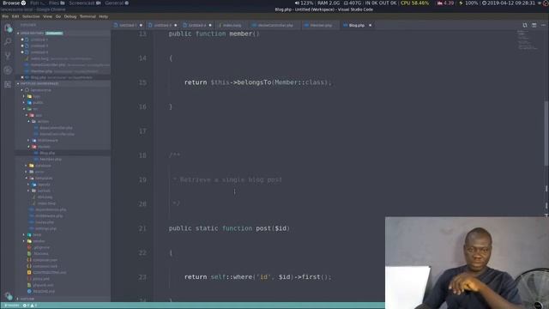Screen dimensions: 549x309
Task: Open middleware.php file in explorer tree
Action: tap(49, 215)
